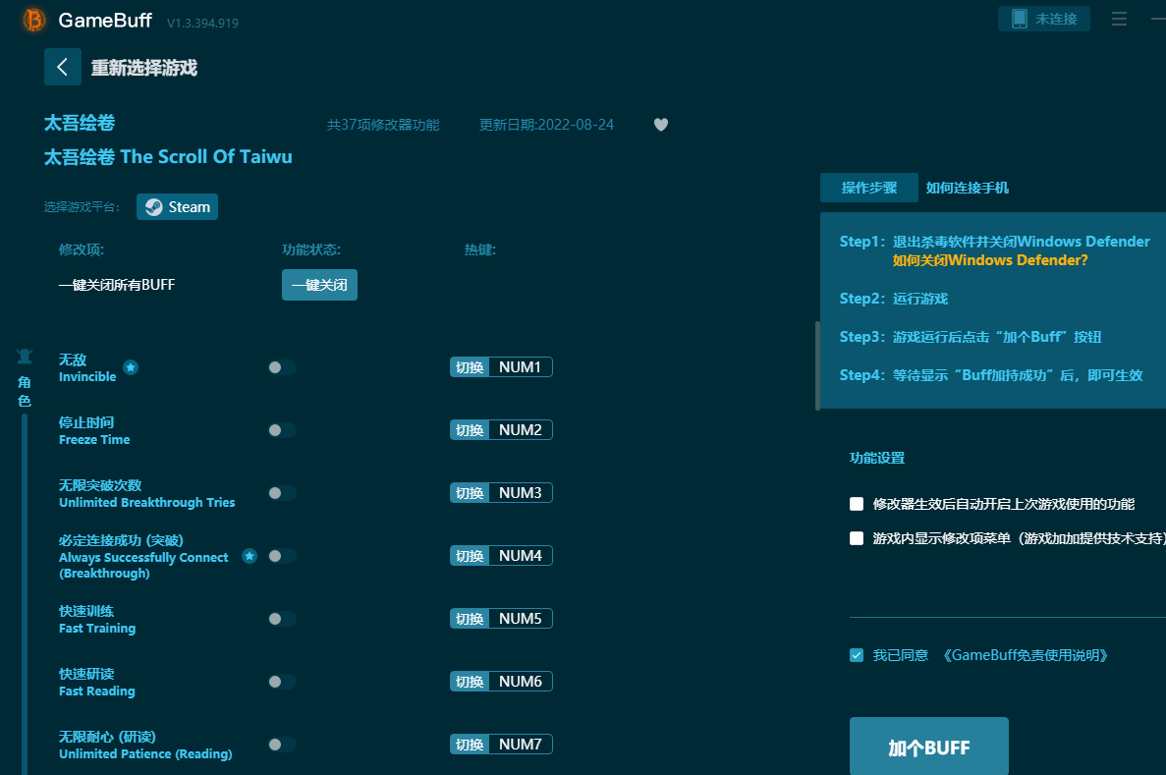Uncheck the agreement checkbox
The width and height of the screenshot is (1166, 775).
tap(857, 655)
